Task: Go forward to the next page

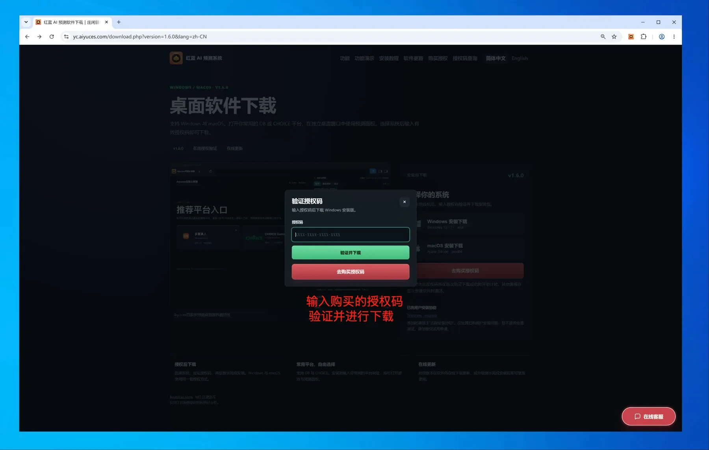Action: click(x=39, y=37)
